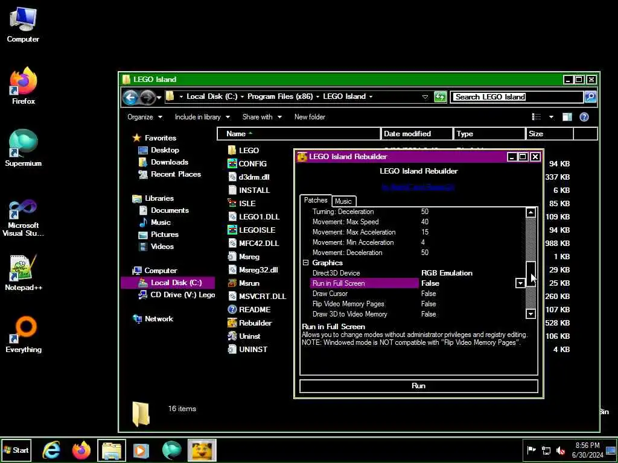
Task: Open the Run in Full Screen value dropdown
Action: pos(520,283)
